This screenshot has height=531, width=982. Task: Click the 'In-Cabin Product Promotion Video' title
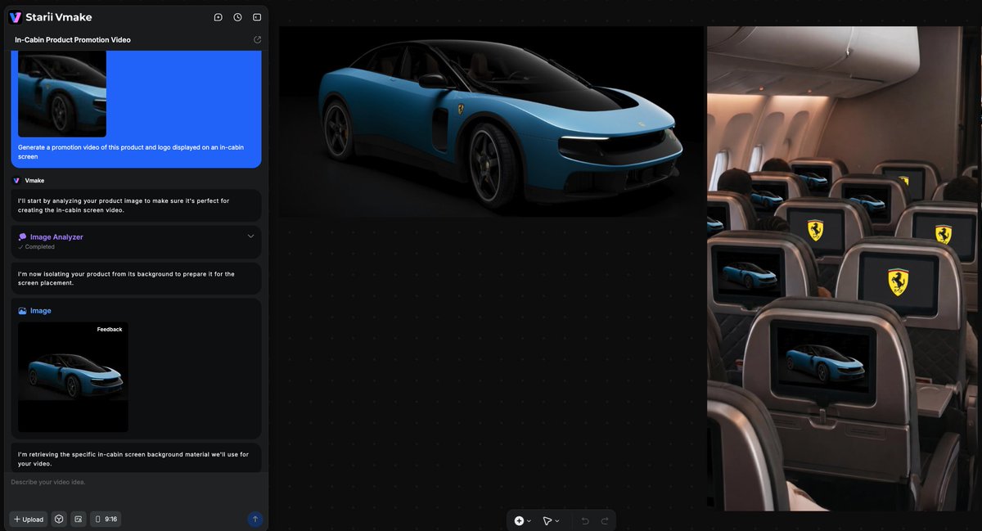point(73,39)
